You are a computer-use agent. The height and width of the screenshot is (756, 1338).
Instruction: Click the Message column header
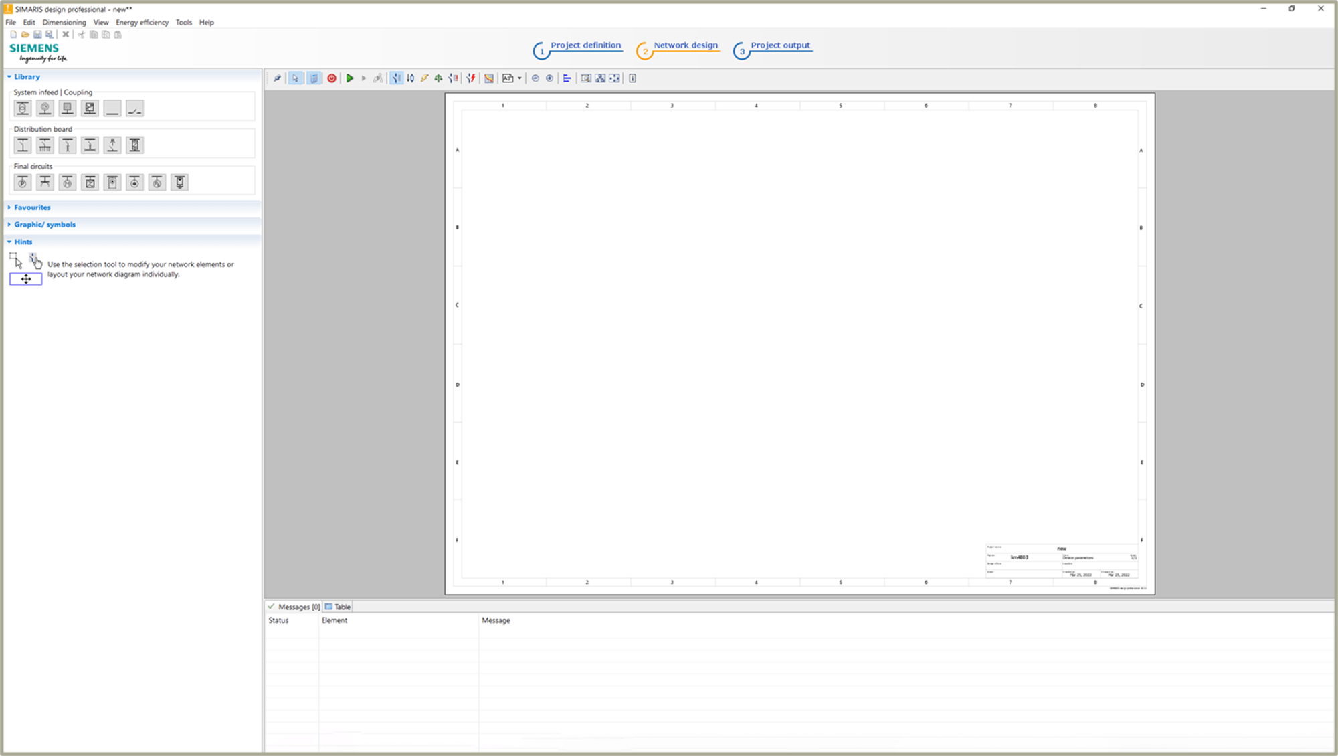coord(496,620)
